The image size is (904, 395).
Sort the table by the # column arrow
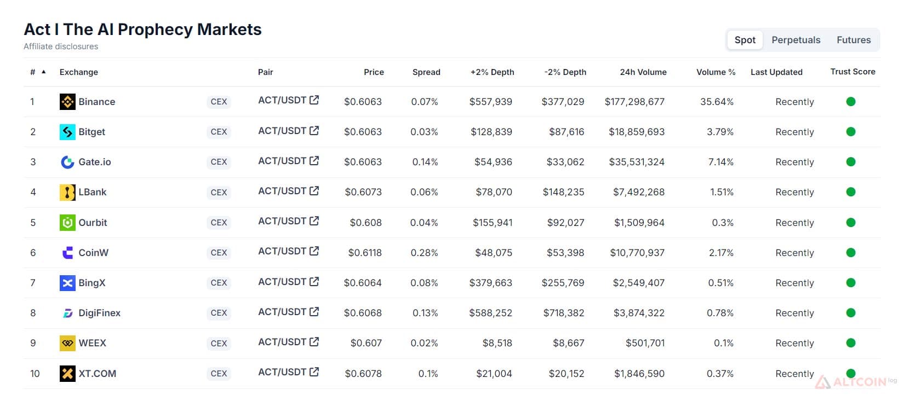[x=44, y=72]
